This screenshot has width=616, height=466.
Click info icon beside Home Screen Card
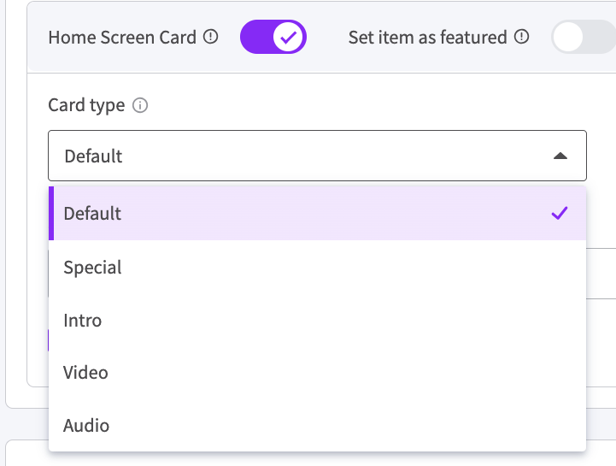[211, 38]
